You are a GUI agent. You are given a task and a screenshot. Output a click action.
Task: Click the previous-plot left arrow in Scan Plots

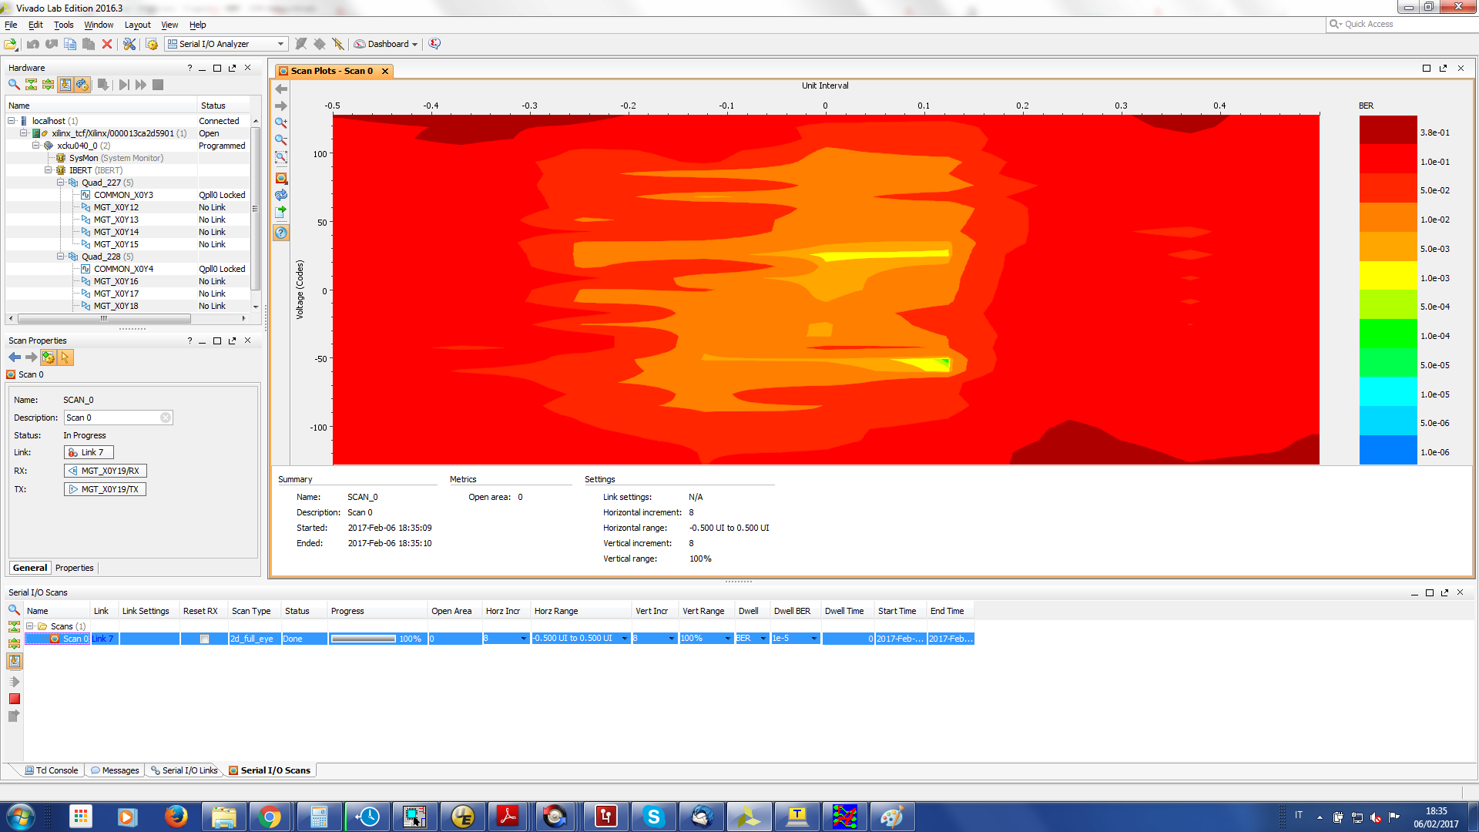point(281,89)
